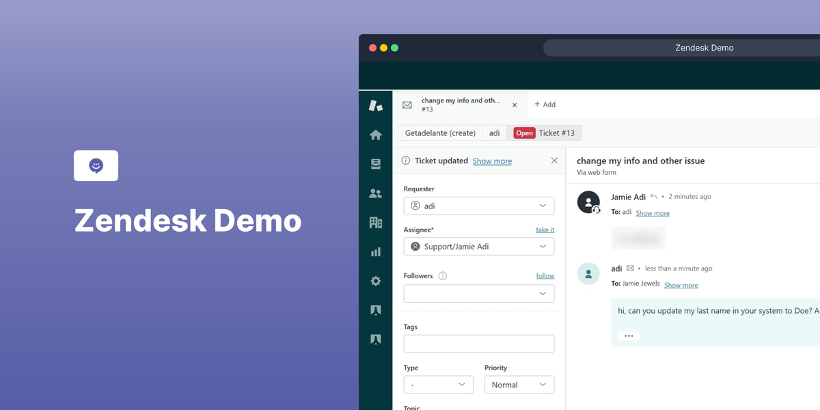Open the Followers dropdown
820x410 pixels.
479,294
